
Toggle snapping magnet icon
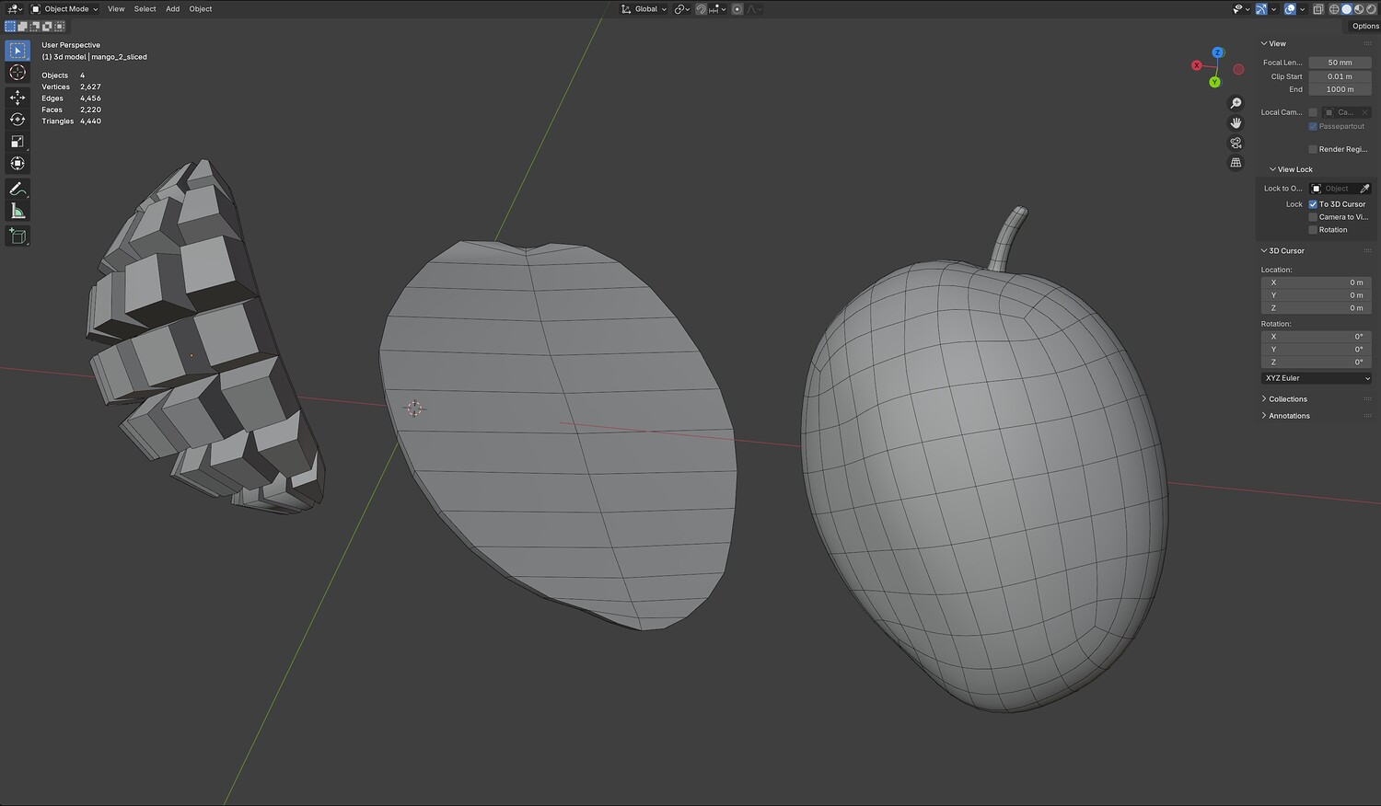coord(701,9)
